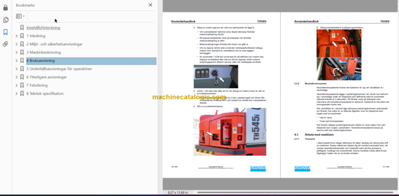Open the 8 Teknisk specifikation bookmark
The image size is (399, 196).
tap(45, 94)
